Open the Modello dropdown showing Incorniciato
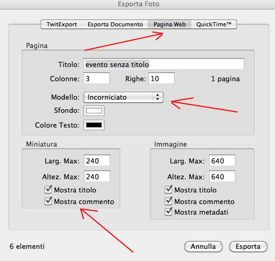Screen dimensions: 275x261 pos(124,97)
